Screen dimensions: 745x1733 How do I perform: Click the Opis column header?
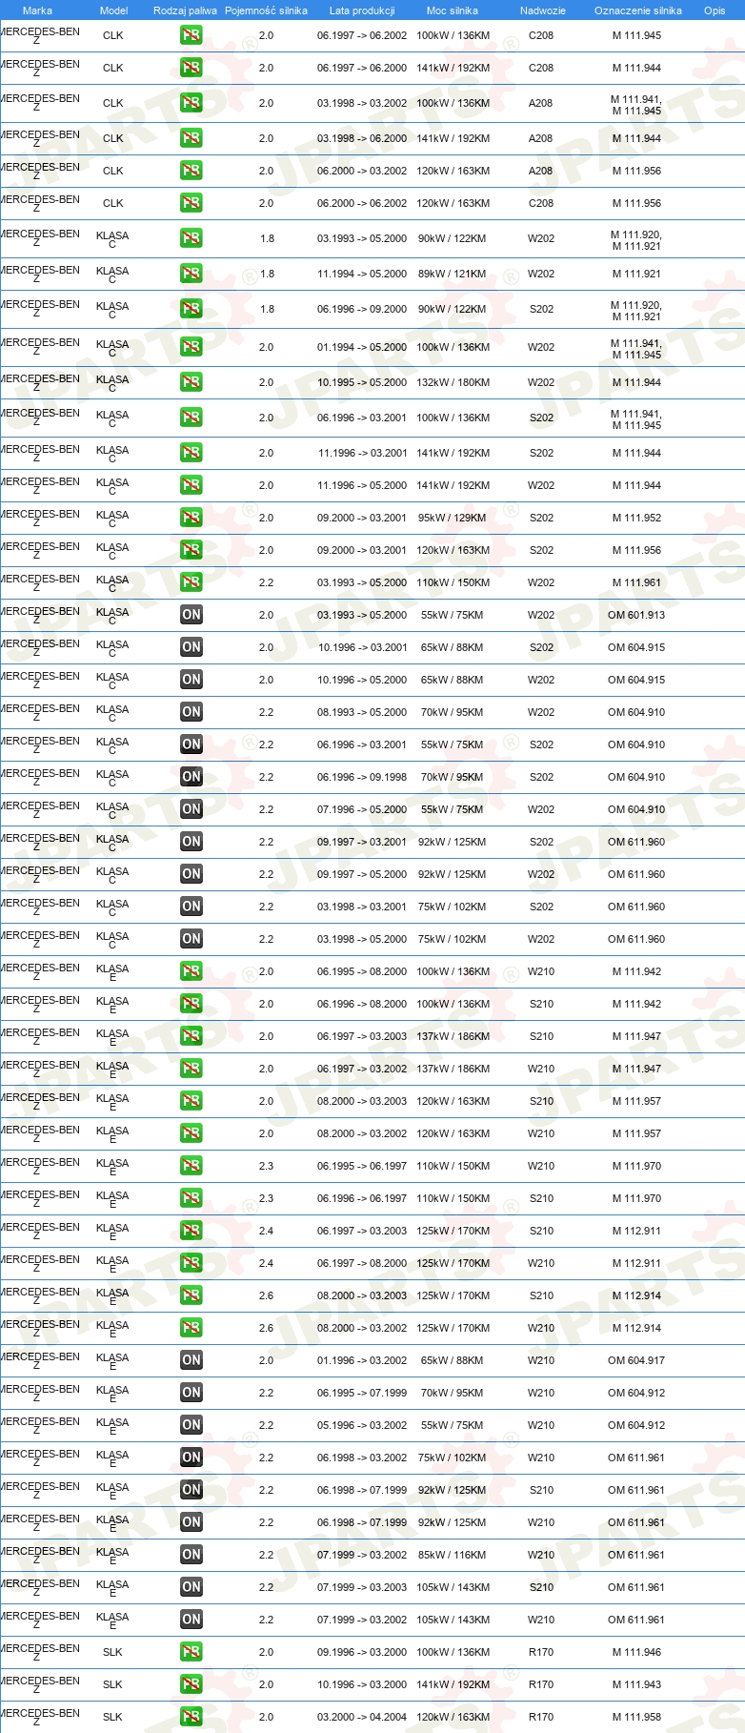(x=715, y=10)
